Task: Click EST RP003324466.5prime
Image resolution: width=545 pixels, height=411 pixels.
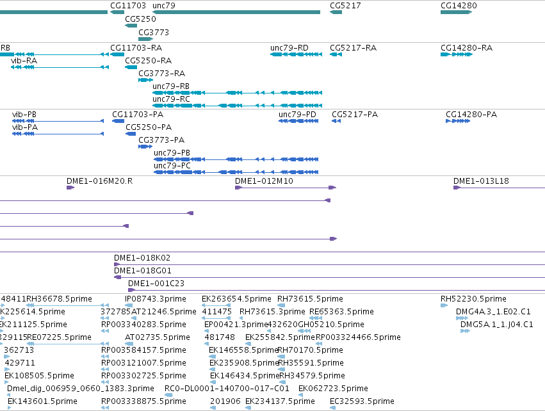Action: pyautogui.click(x=319, y=344)
